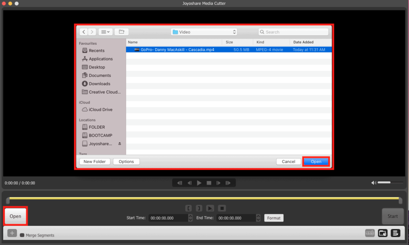This screenshot has width=409, height=245.
Task: Add a new segment with plus icon
Action: tap(12, 233)
